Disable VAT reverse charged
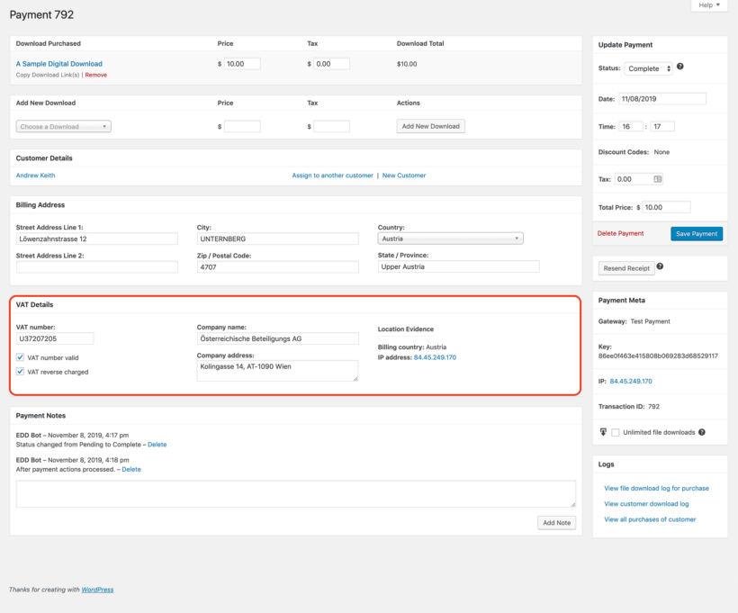The width and height of the screenshot is (738, 613). click(20, 371)
